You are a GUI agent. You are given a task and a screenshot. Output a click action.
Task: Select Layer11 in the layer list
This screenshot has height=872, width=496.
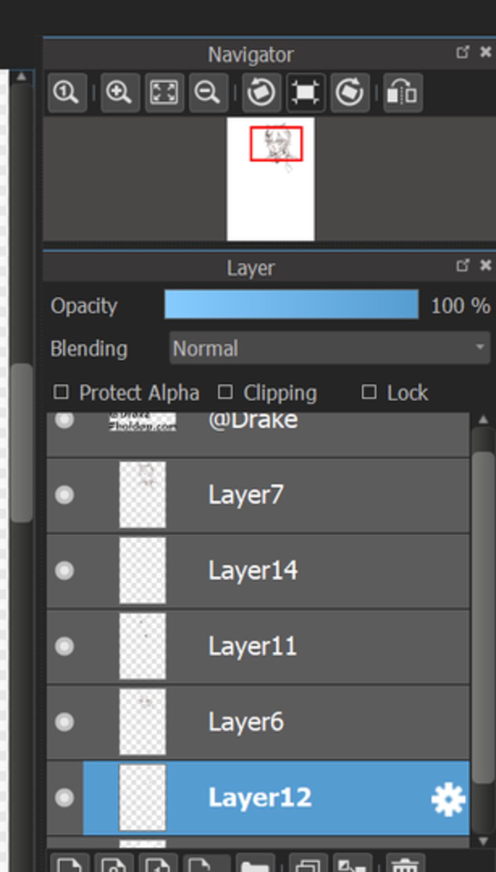tap(291, 646)
